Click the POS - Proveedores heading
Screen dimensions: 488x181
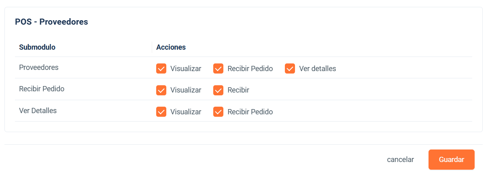(51, 22)
